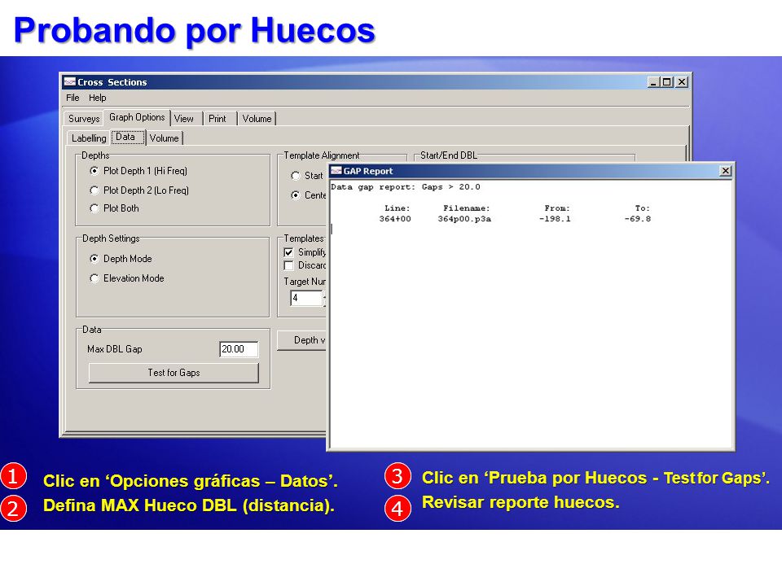Viewport: 782px width, 586px height.
Task: Click the partially hidden Depth button
Action: point(301,340)
